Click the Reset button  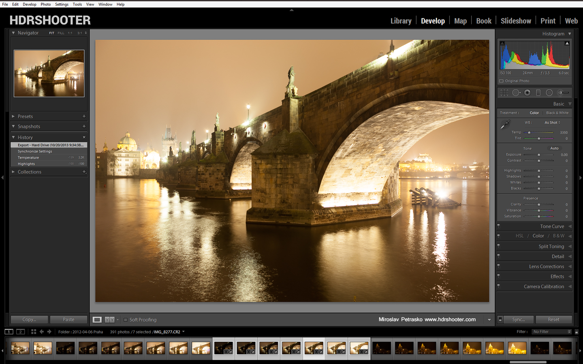553,320
